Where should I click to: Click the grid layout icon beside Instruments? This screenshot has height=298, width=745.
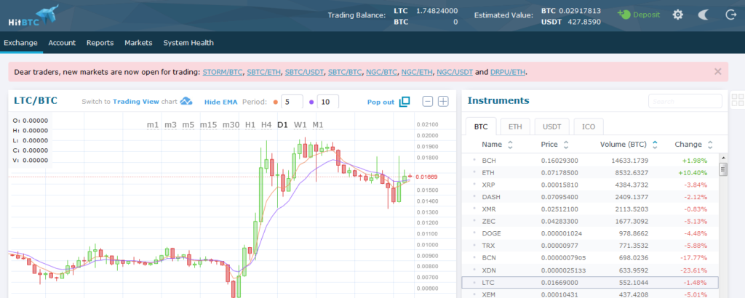(x=738, y=100)
